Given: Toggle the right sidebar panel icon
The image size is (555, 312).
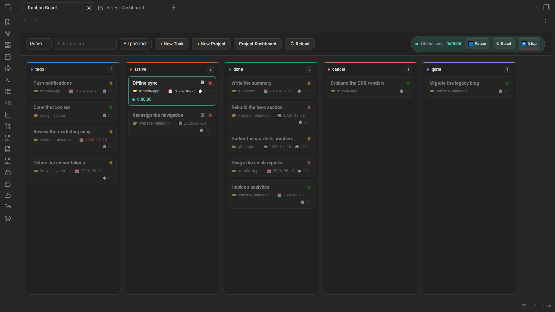Looking at the screenshot, I should (x=547, y=8).
